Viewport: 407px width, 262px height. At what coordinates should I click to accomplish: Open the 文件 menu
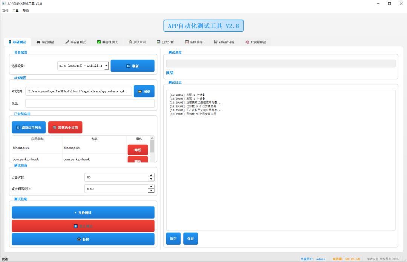click(x=5, y=11)
